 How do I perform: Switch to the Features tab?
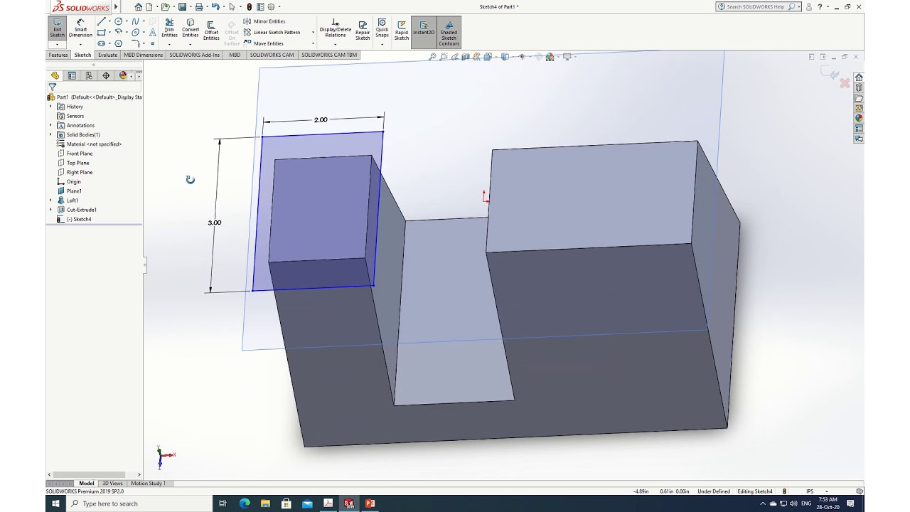point(58,55)
